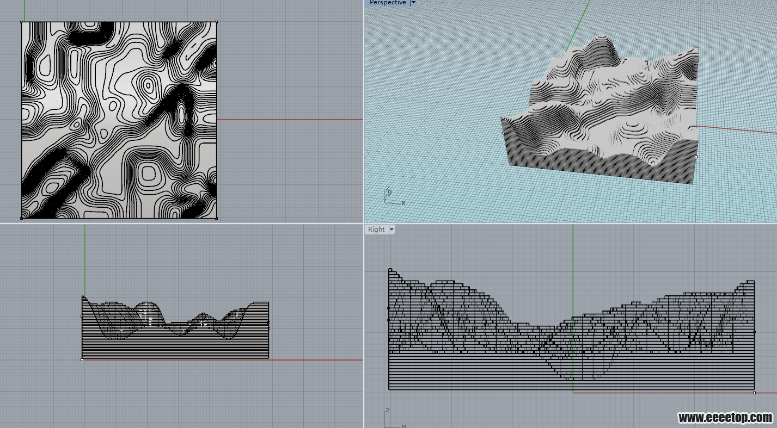Open the Right viewport dropdown arrow
The image size is (777, 428).
[391, 229]
